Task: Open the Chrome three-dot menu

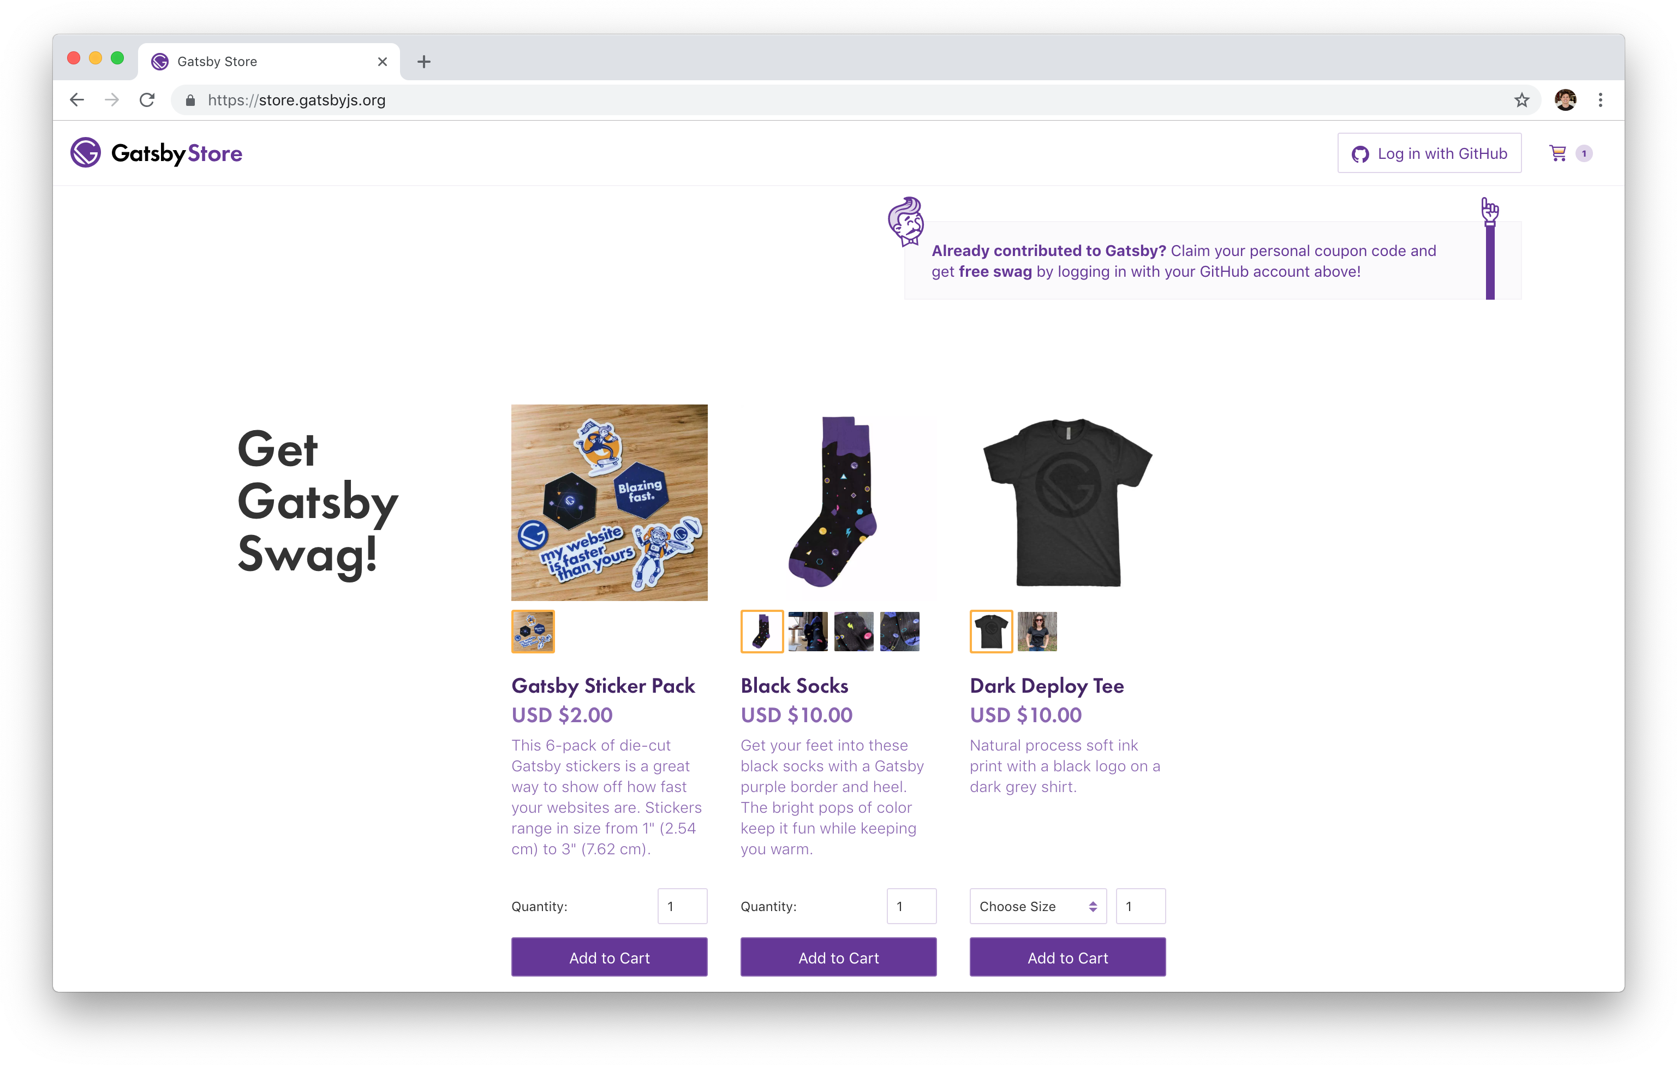Action: pyautogui.click(x=1601, y=100)
